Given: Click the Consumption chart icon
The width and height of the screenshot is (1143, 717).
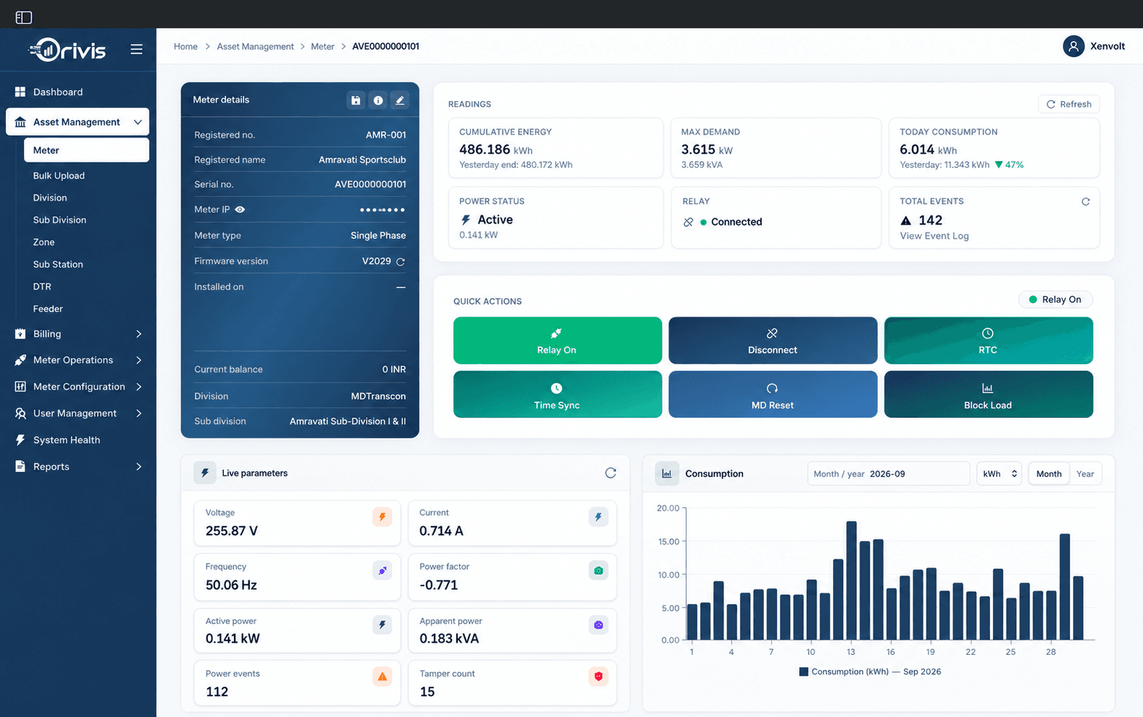Looking at the screenshot, I should [x=666, y=474].
